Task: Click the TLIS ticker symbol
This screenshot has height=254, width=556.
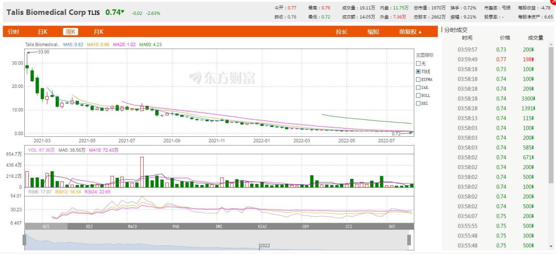Action: (x=94, y=13)
